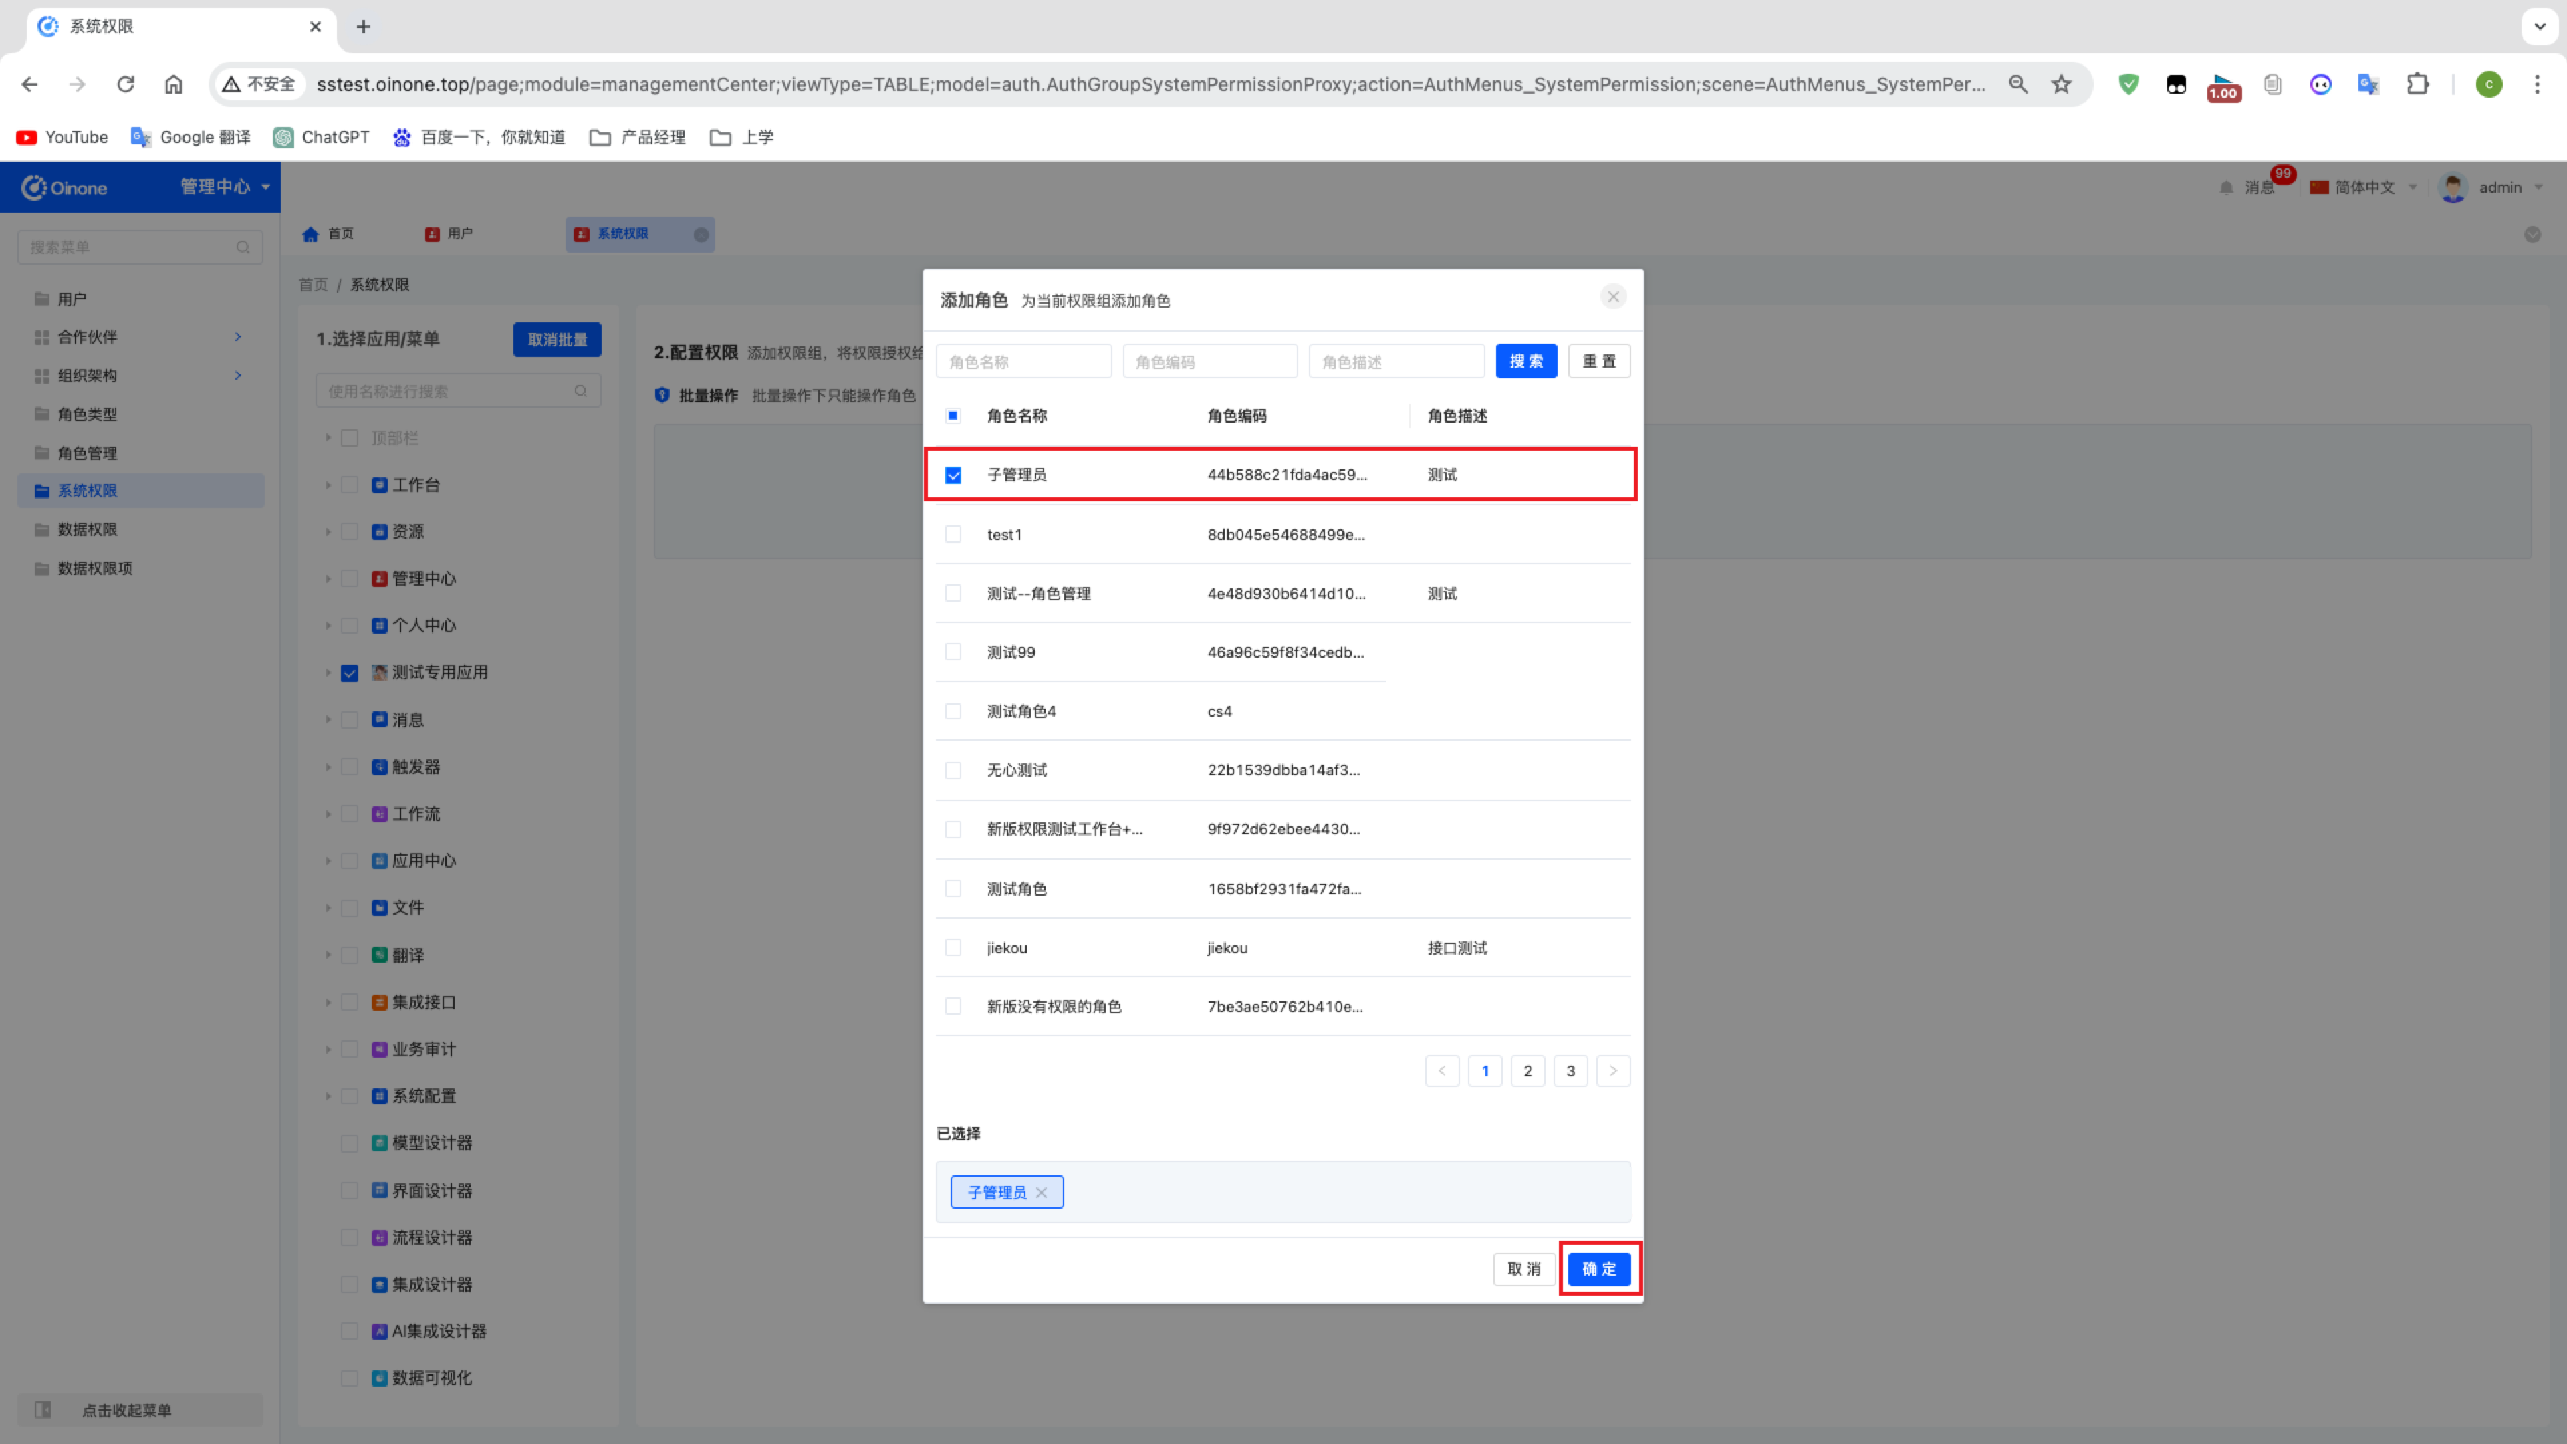Close the 添加角色 dialog
Image resolution: width=2567 pixels, height=1444 pixels.
point(1613,297)
